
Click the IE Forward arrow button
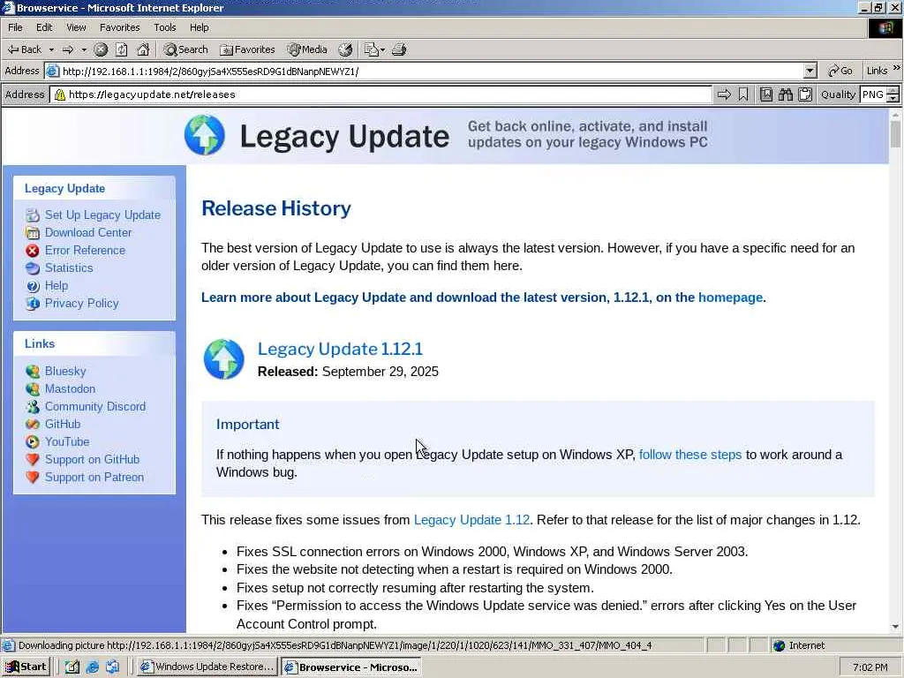click(68, 49)
